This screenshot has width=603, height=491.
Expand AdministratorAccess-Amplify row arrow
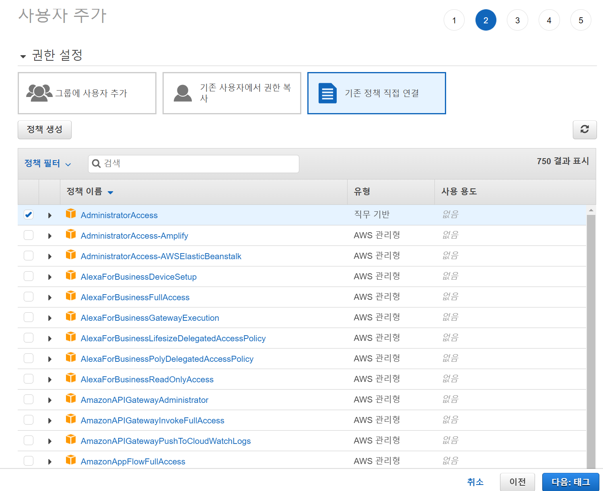coord(50,236)
